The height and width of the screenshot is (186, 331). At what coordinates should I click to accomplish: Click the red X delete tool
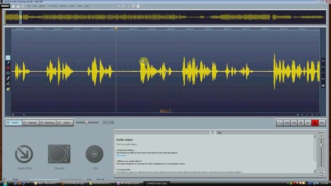coord(8,68)
